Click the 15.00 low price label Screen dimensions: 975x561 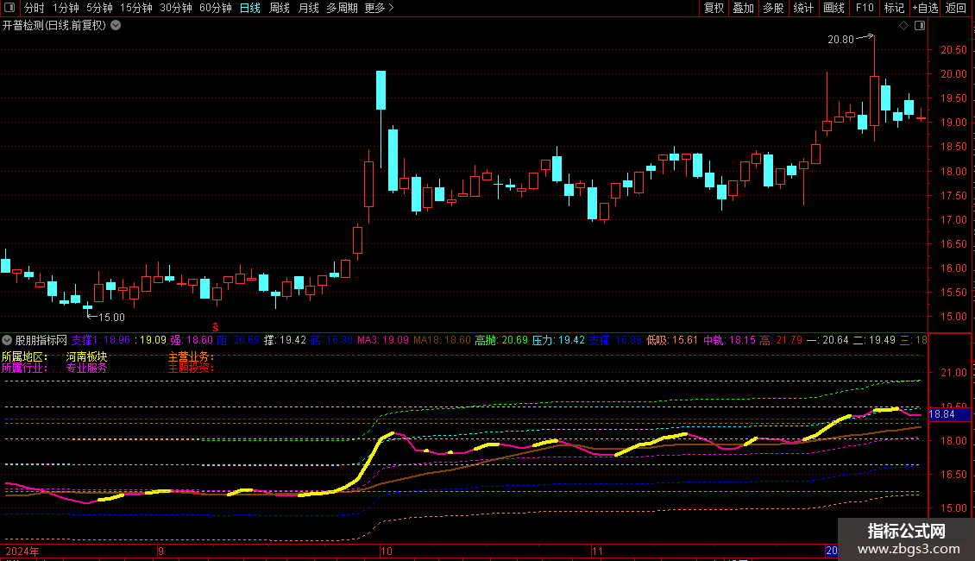point(112,318)
